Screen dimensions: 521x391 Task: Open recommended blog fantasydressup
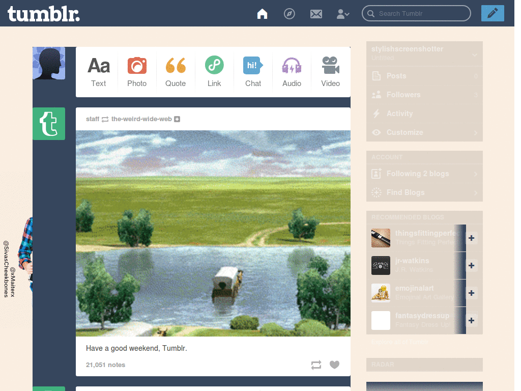[422, 316]
